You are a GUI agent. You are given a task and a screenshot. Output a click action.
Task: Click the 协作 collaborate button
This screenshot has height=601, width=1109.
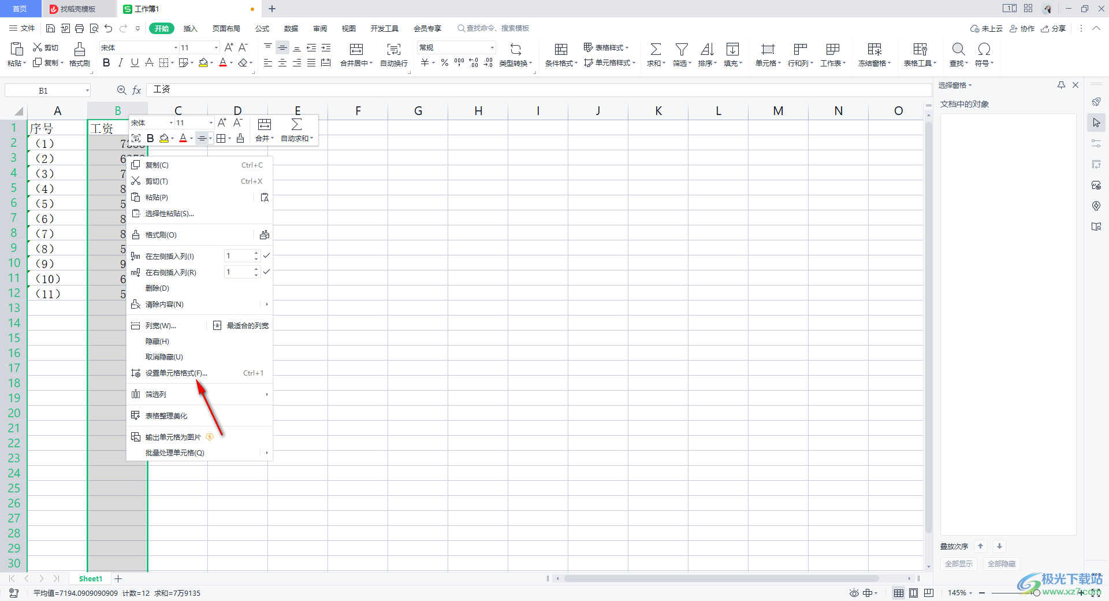pos(1022,28)
